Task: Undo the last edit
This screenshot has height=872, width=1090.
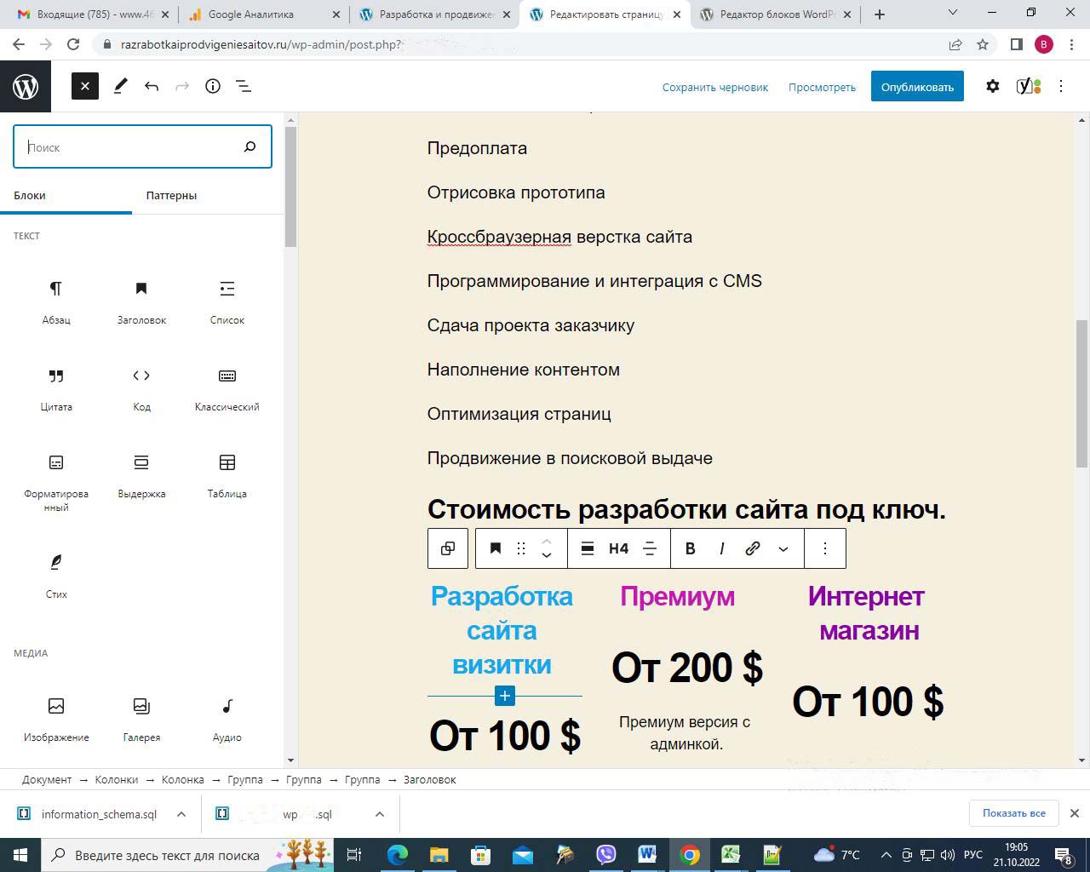Action: pos(152,86)
